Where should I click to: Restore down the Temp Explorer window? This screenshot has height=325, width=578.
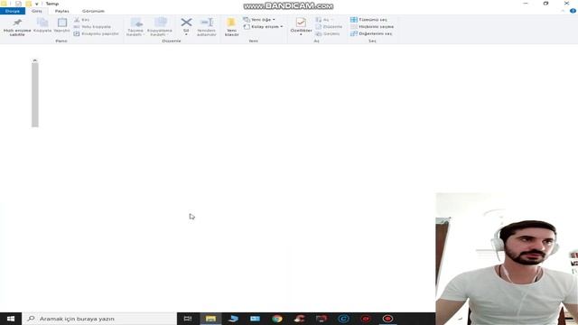pos(545,4)
